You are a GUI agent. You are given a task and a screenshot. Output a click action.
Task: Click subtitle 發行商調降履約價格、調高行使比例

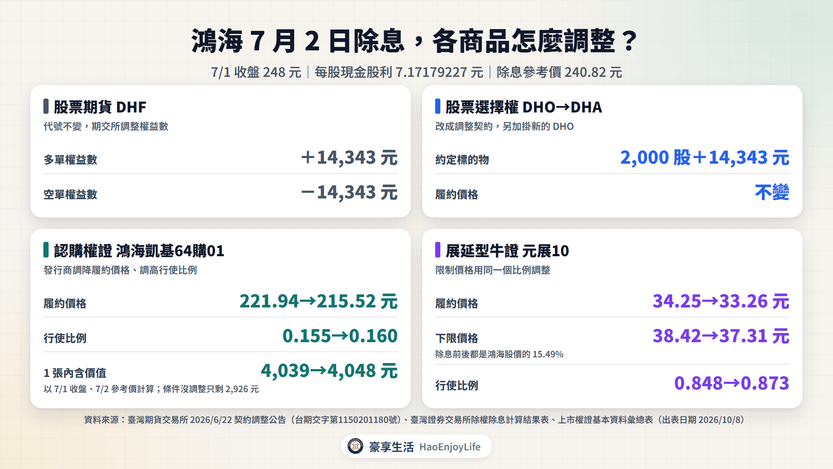(x=120, y=270)
